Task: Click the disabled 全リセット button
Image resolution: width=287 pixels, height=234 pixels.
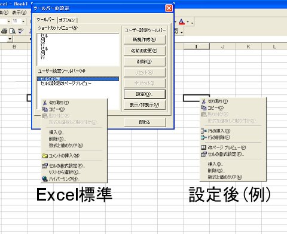Action: click(145, 84)
